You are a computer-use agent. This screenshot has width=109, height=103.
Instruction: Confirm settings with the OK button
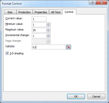(76, 96)
